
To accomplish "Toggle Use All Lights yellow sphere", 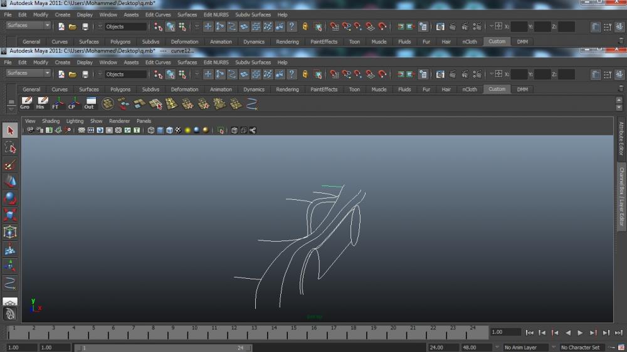I will point(187,130).
